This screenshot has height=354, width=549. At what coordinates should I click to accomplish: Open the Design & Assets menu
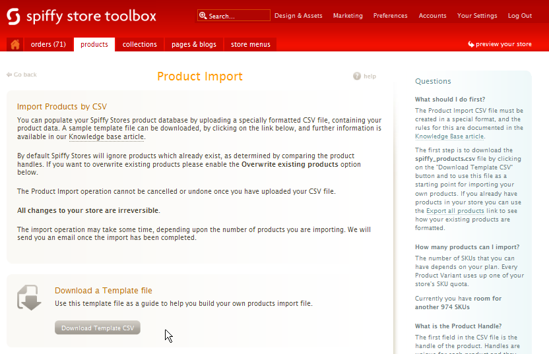(298, 16)
